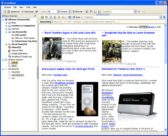
Task: Click the binoculars find icon
Action: point(139,12)
